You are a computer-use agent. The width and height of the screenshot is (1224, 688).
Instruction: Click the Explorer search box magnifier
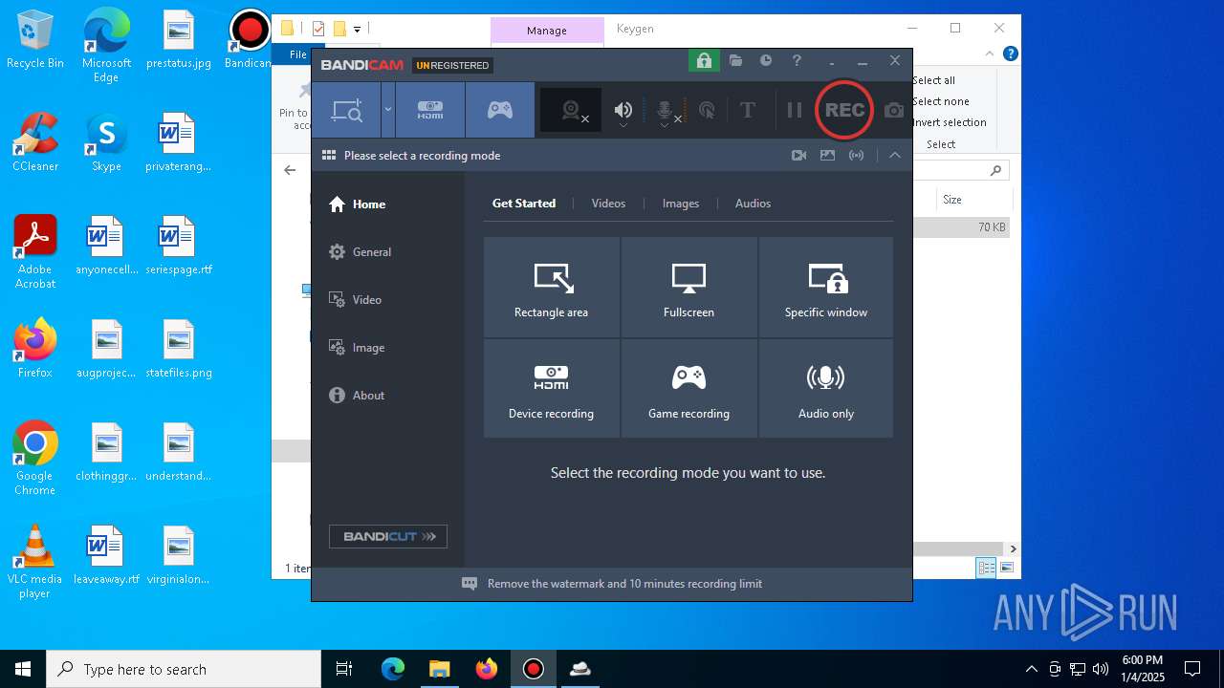(x=995, y=170)
